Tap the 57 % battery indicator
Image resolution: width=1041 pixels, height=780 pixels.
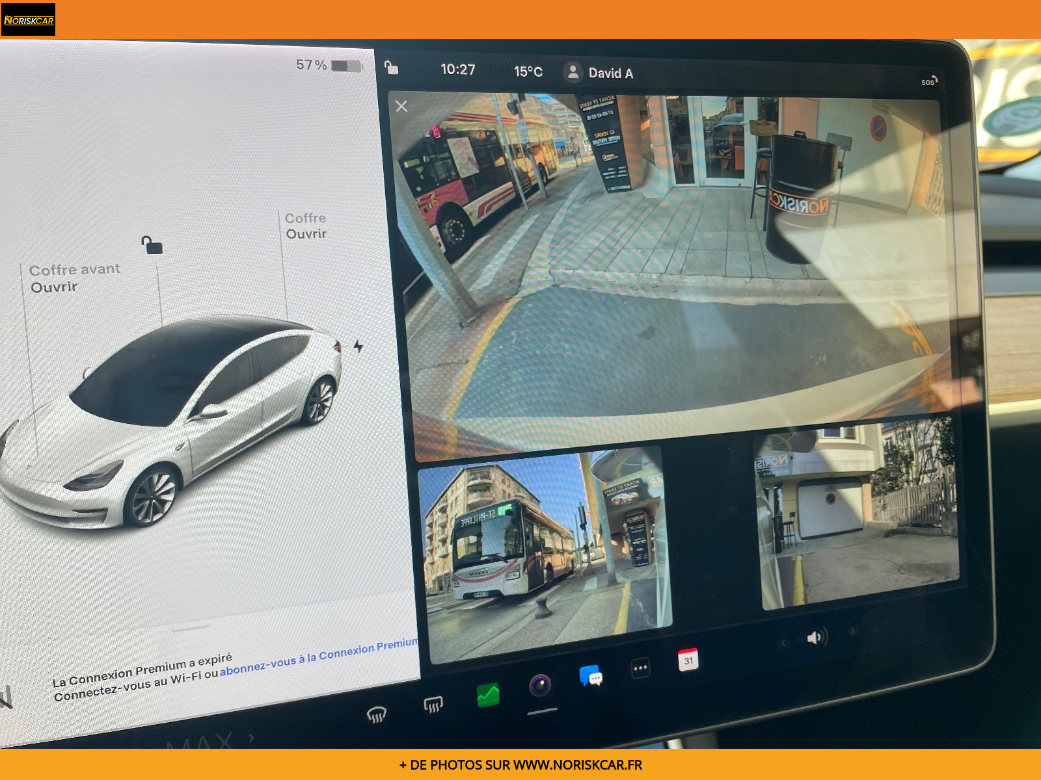click(329, 65)
